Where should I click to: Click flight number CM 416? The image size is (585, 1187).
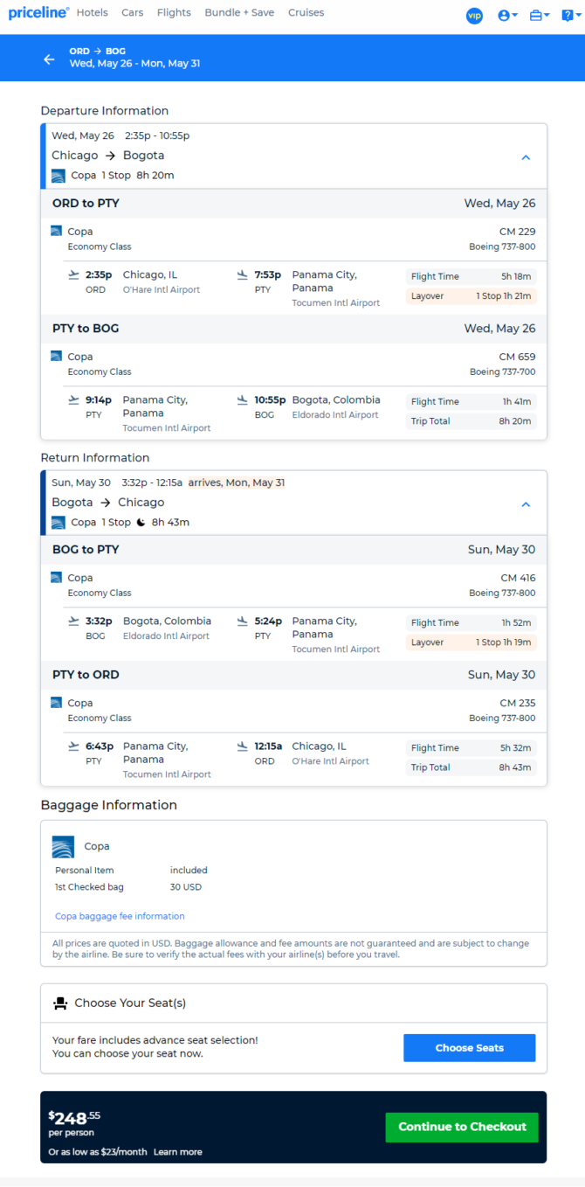(x=518, y=578)
